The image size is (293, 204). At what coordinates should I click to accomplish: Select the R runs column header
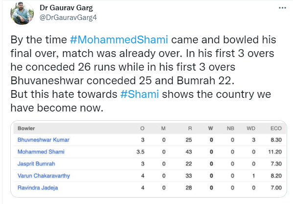(x=190, y=129)
